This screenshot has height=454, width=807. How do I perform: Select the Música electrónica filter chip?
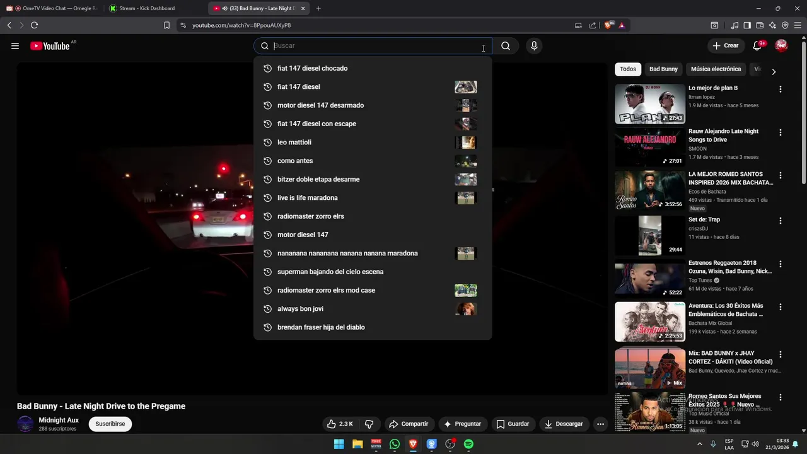716,69
